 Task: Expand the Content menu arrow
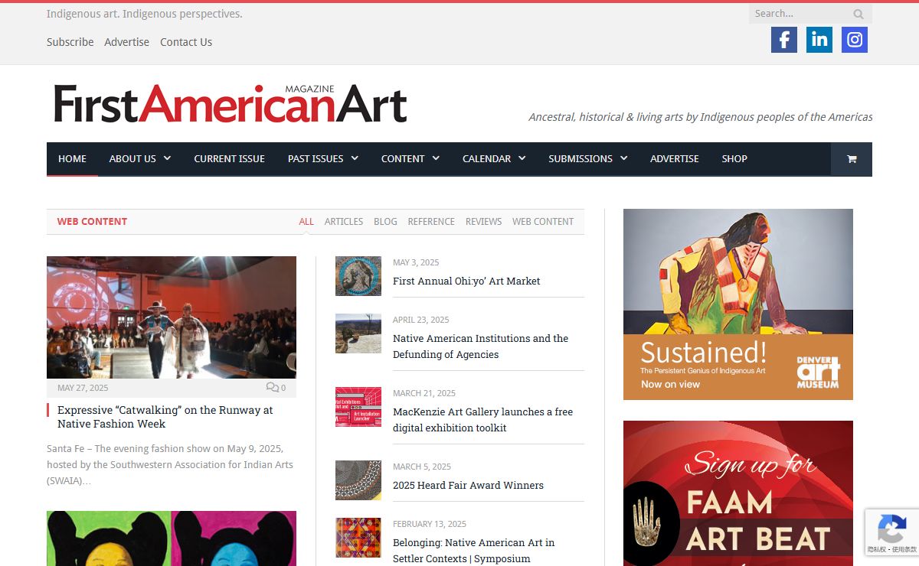tap(436, 158)
